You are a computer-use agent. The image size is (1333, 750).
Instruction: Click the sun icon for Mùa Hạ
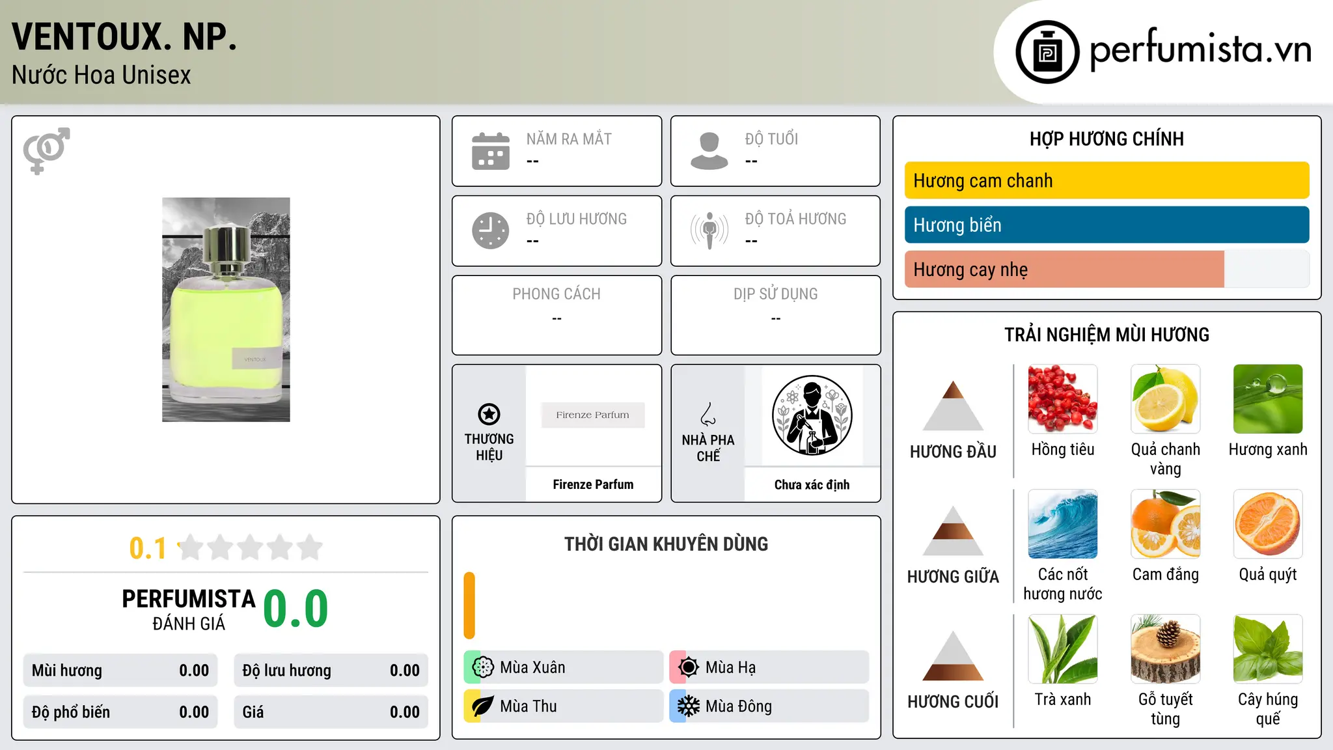click(x=689, y=667)
